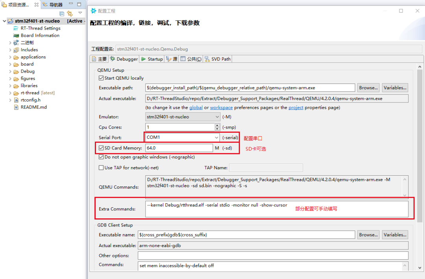Click Collapse All icon in project explorer

[x=61, y=13]
